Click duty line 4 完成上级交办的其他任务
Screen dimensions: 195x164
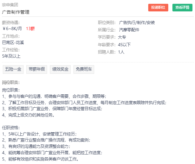tap(28, 115)
